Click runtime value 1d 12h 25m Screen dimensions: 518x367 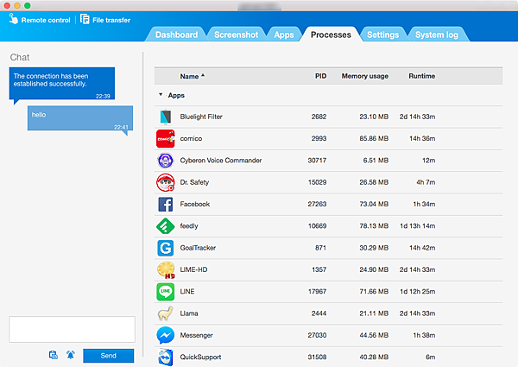417,291
